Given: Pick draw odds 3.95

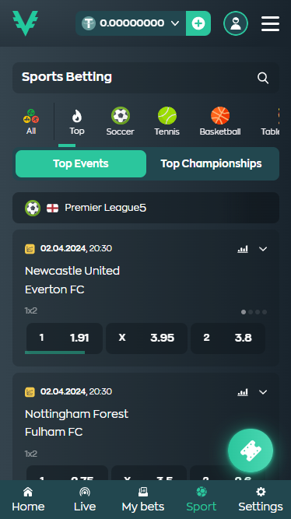Looking at the screenshot, I should tap(146, 338).
